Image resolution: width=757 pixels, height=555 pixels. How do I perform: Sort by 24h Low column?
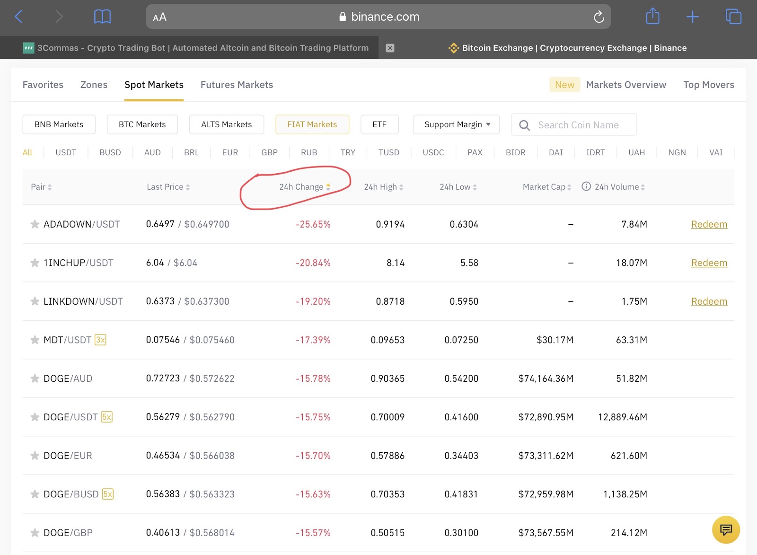click(458, 187)
